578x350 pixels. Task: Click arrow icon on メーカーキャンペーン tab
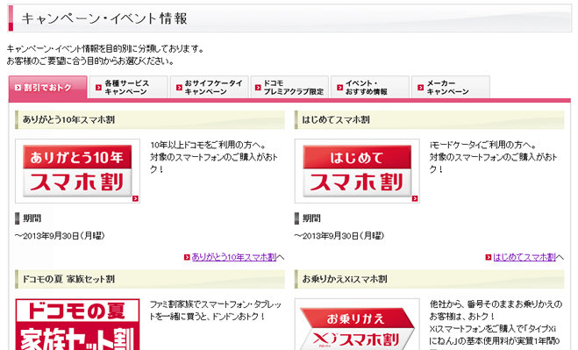tap(421, 88)
